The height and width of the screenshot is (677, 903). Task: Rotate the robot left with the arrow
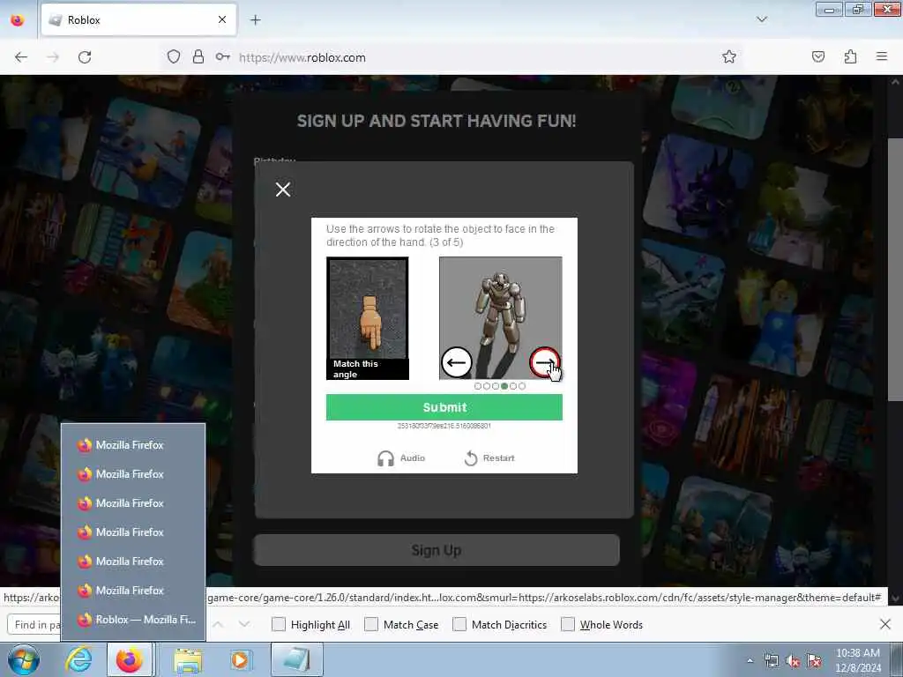pyautogui.click(x=456, y=362)
